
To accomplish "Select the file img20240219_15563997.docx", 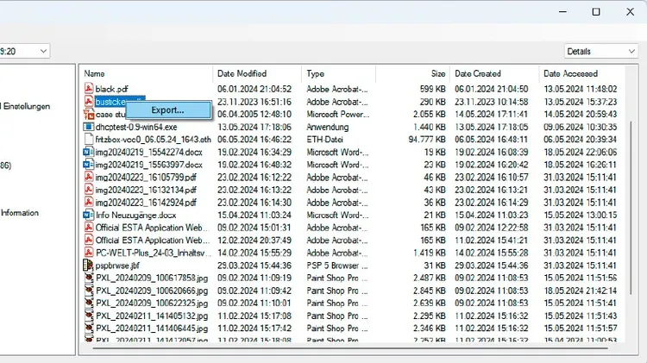I will [149, 165].
